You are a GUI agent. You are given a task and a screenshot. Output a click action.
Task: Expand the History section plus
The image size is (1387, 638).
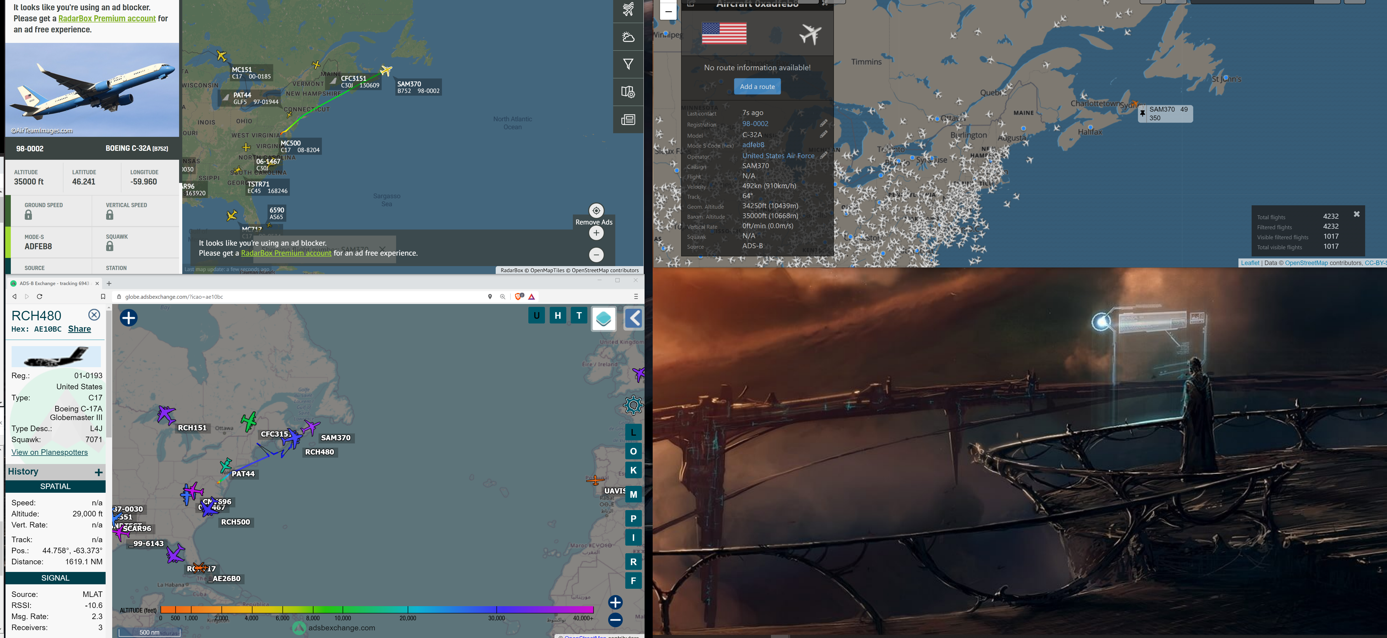tap(99, 472)
